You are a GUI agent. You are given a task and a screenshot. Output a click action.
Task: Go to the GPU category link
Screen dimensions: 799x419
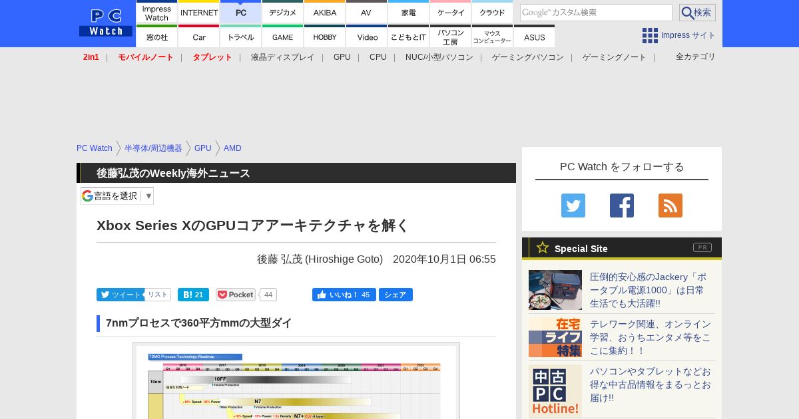tap(342, 57)
